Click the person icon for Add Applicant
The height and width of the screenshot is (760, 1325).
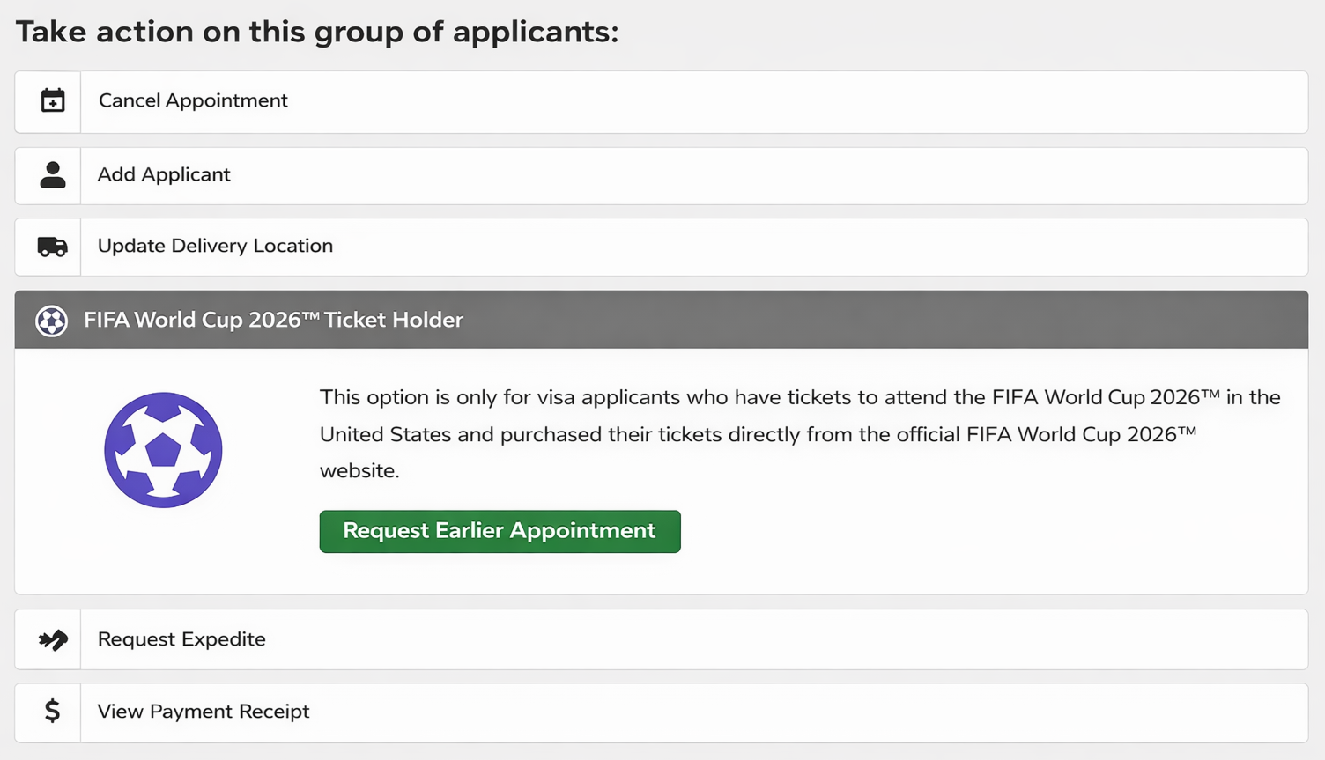pos(52,174)
